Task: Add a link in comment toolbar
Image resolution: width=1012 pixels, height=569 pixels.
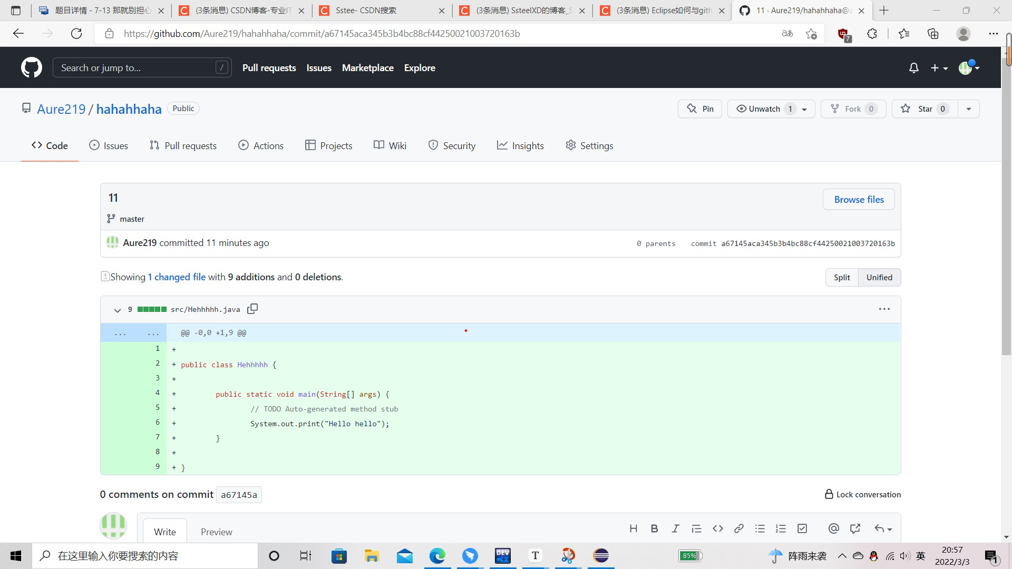Action: pyautogui.click(x=739, y=528)
